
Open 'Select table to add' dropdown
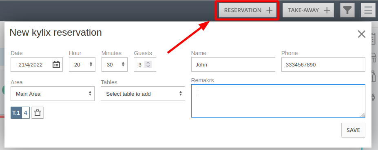click(x=143, y=94)
